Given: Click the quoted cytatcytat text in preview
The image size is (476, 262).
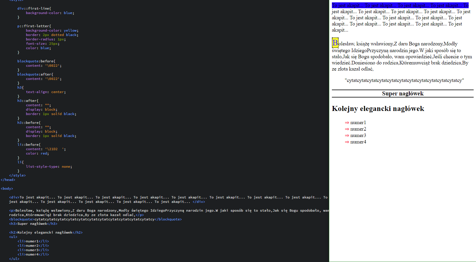Looking at the screenshot, I should (x=404, y=81).
